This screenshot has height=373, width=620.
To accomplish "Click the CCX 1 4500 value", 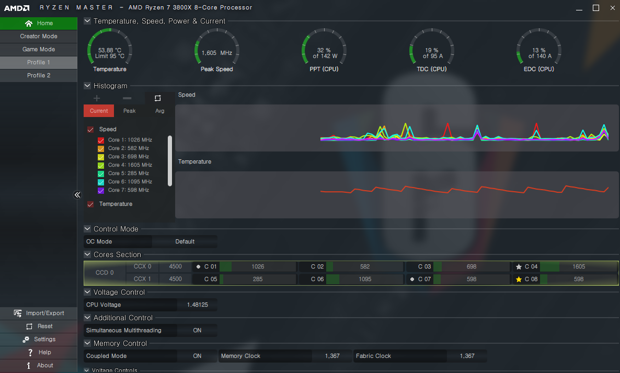I will click(176, 279).
